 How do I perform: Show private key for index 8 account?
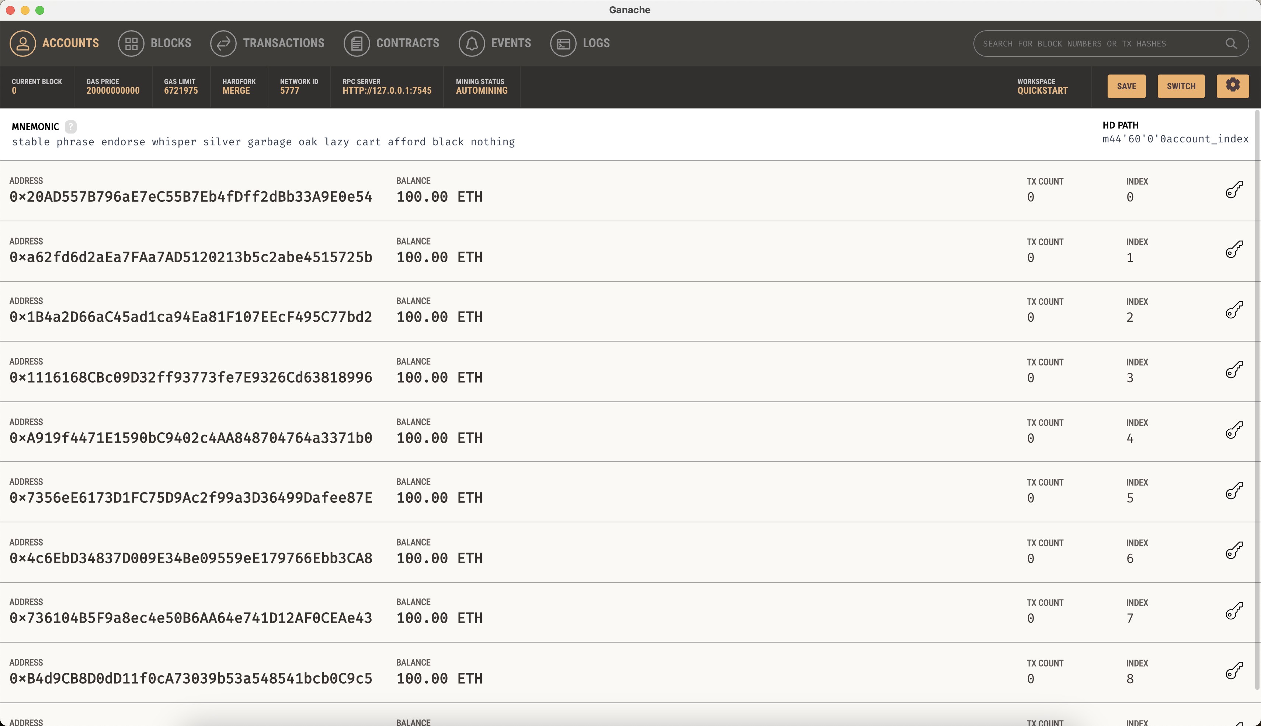click(1234, 671)
